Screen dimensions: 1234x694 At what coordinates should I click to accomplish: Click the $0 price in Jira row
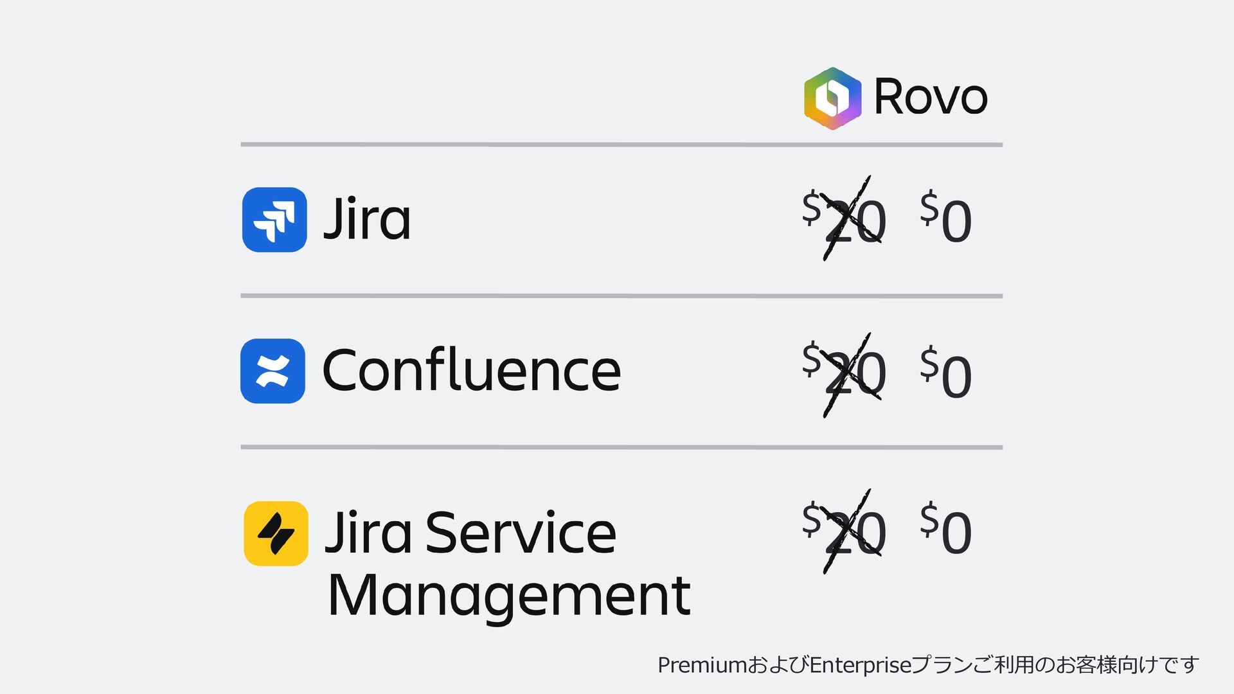[946, 217]
